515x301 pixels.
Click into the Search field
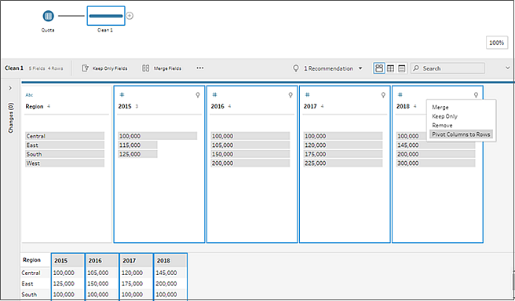pyautogui.click(x=447, y=68)
